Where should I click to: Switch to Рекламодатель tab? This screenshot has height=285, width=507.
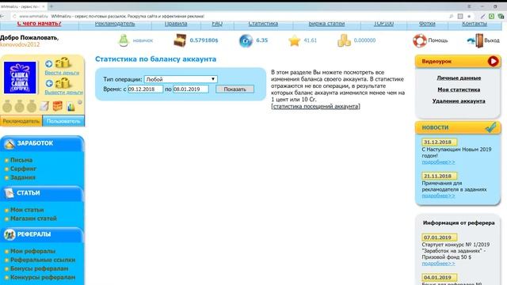point(21,121)
